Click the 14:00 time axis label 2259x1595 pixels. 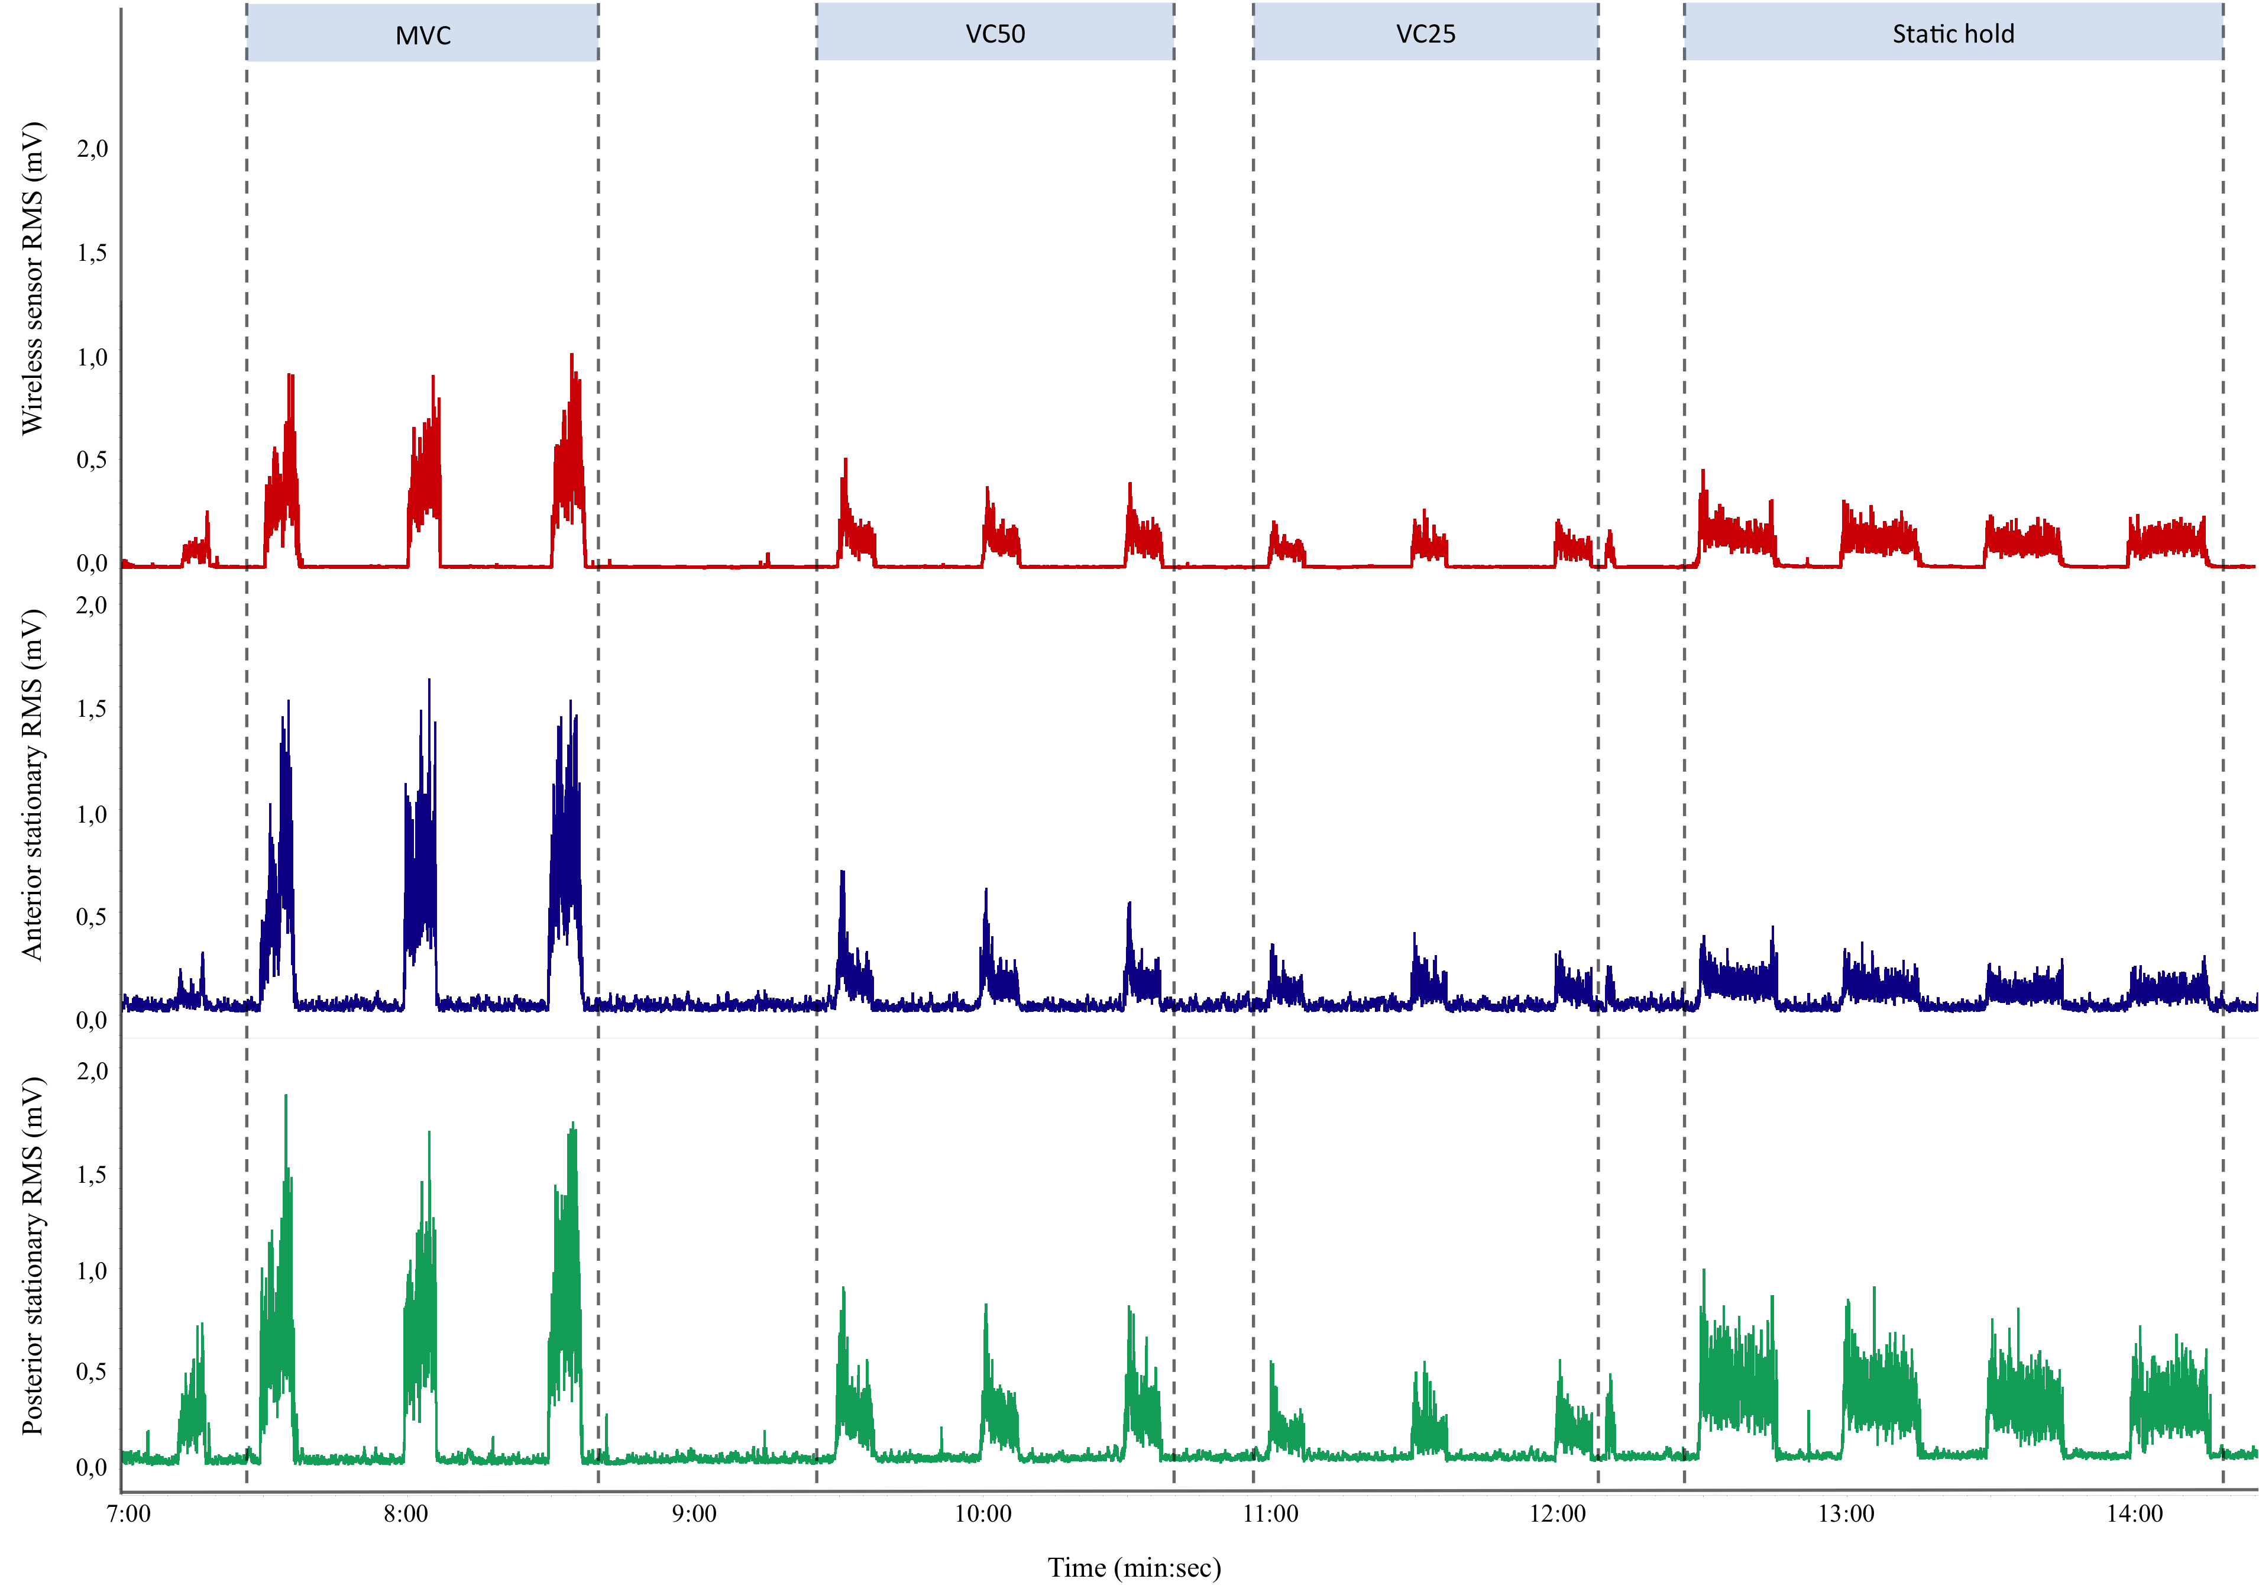2134,1513
